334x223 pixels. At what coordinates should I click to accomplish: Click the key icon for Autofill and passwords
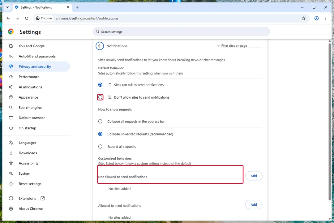(x=11, y=56)
